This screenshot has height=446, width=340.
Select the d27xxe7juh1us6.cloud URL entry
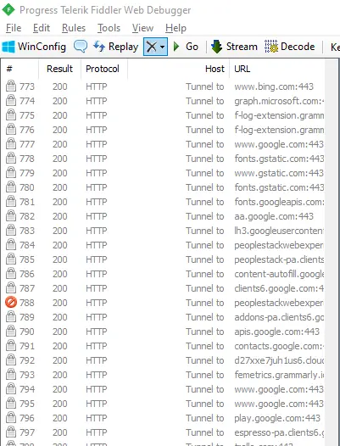279,360
